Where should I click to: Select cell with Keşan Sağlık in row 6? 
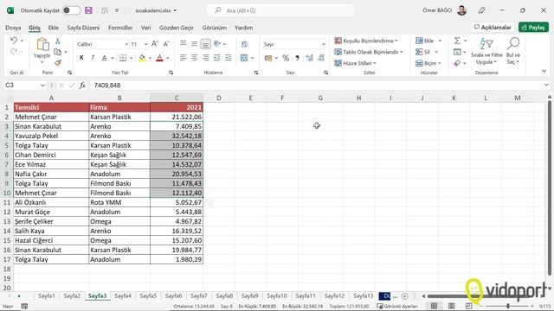click(119, 155)
